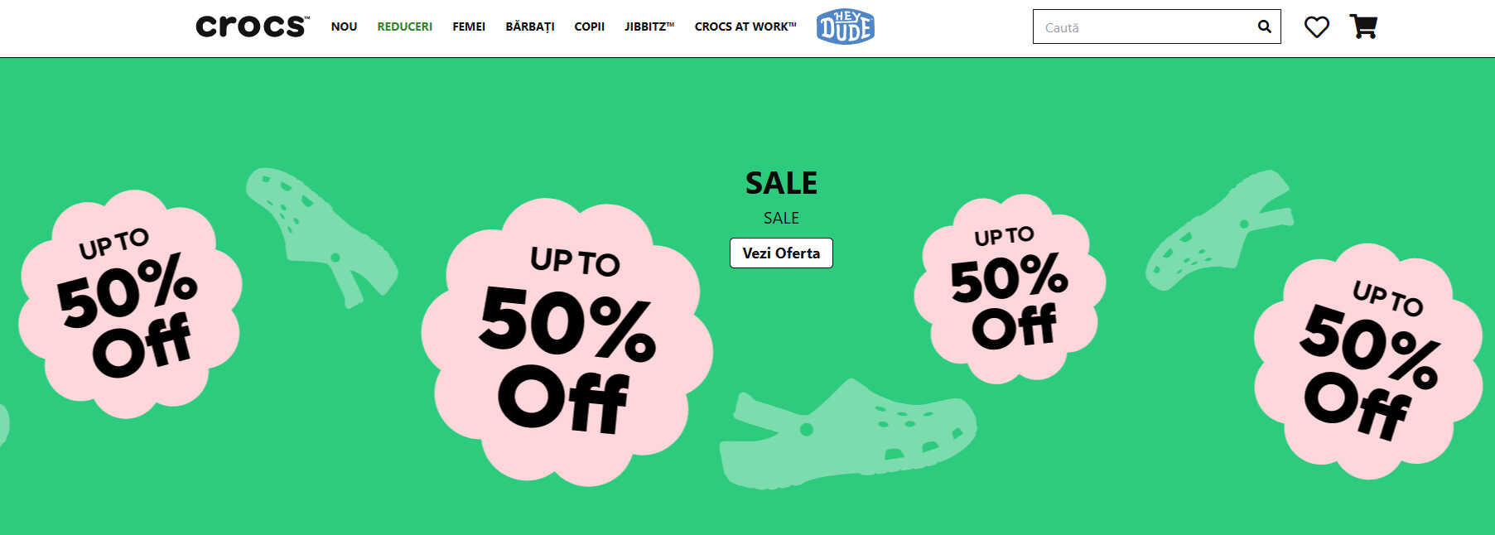Viewport: 1495px width, 535px height.
Task: Click the large center 50% Off badge
Action: (x=567, y=341)
